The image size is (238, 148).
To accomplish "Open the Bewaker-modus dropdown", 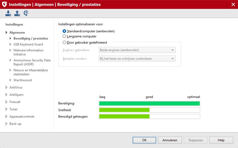I will [137, 59].
